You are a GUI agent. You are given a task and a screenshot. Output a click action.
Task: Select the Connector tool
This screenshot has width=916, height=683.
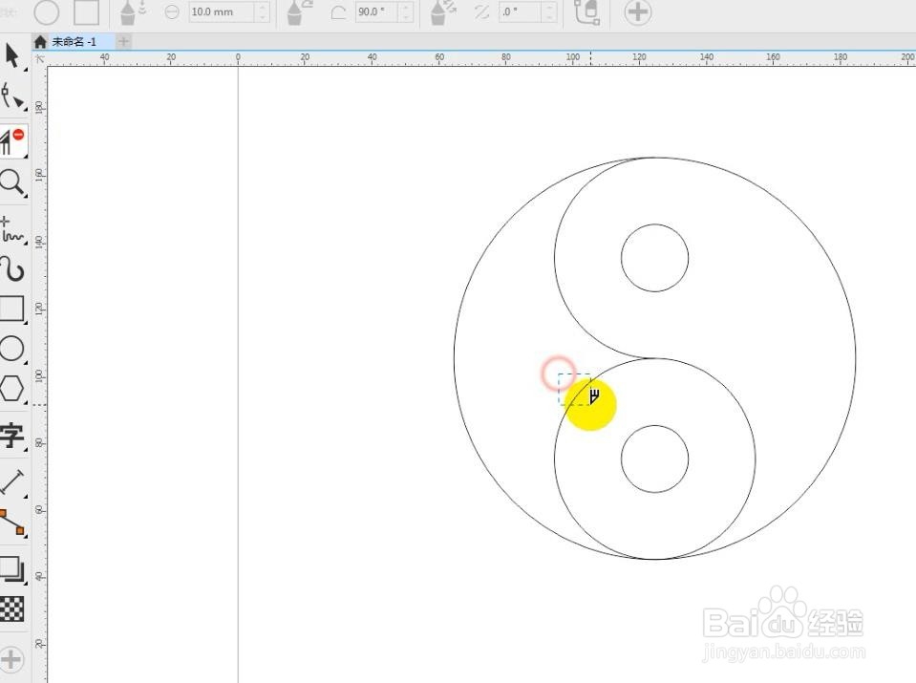pyautogui.click(x=12, y=523)
